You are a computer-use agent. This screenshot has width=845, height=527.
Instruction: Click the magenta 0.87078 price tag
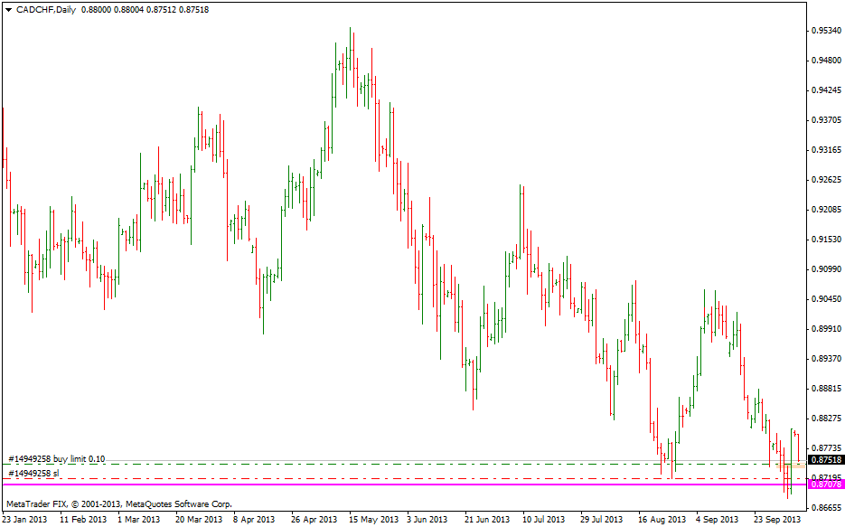click(826, 485)
